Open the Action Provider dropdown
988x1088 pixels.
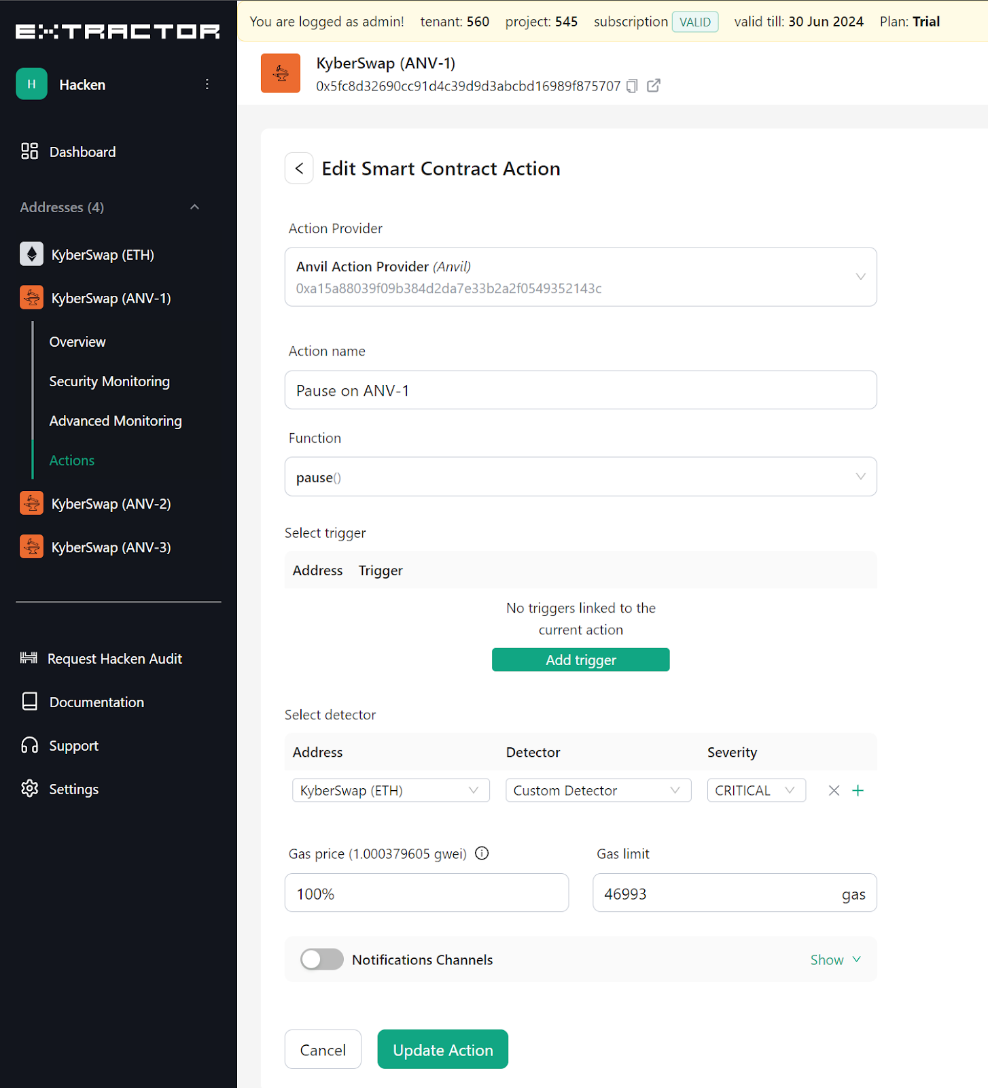tap(581, 277)
